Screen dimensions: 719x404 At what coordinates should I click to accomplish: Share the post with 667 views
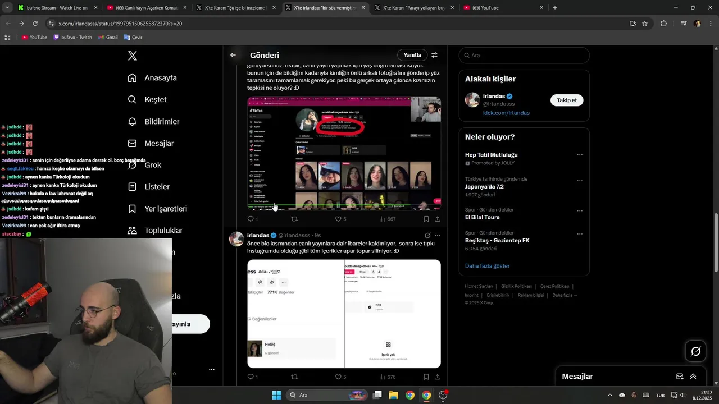(437, 219)
